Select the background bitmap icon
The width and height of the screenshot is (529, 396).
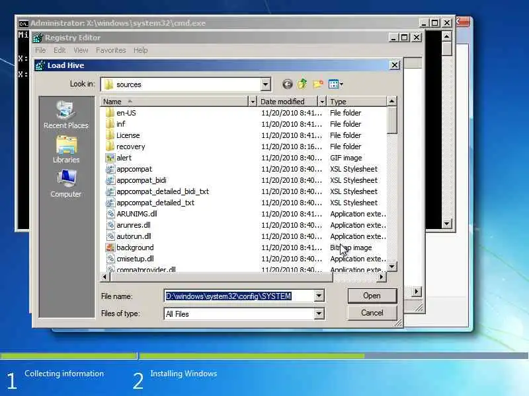pos(110,247)
